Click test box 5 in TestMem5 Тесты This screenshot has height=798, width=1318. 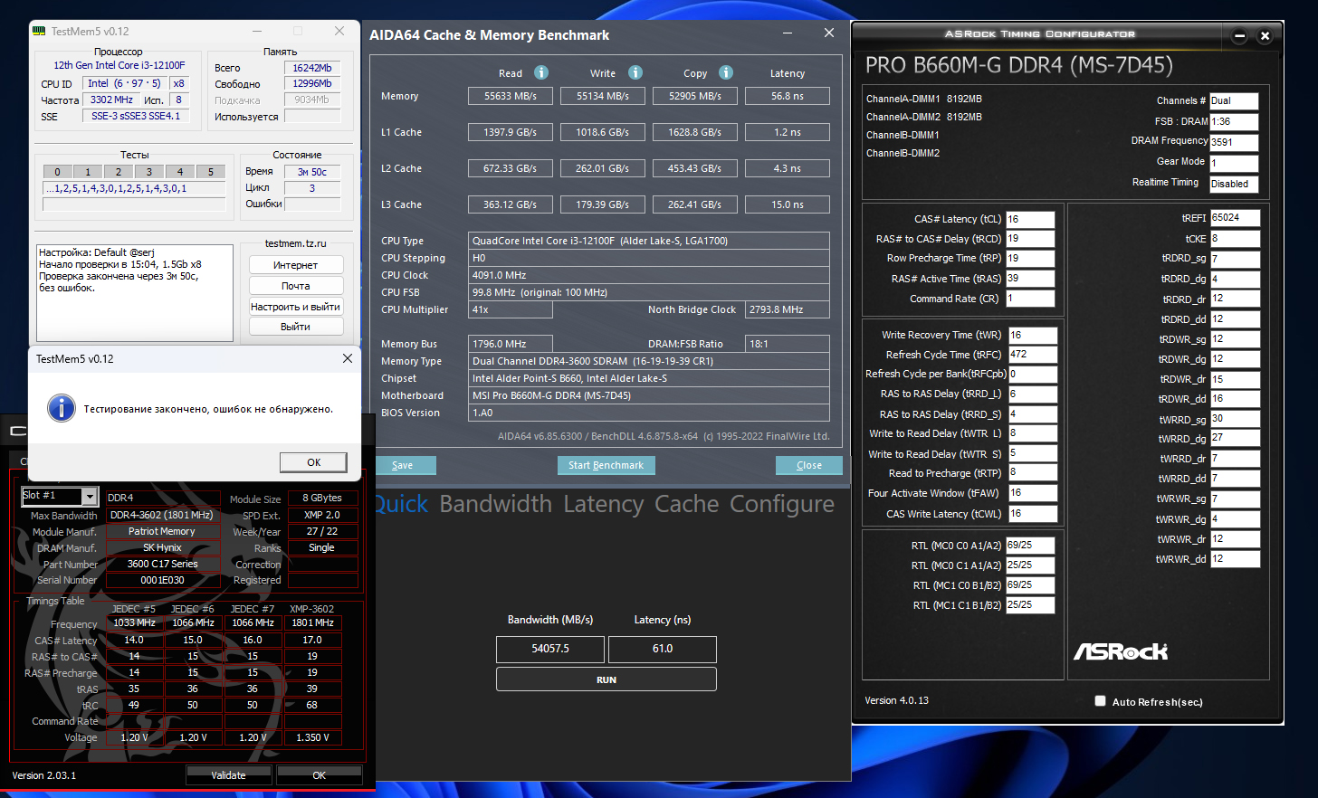[211, 172]
